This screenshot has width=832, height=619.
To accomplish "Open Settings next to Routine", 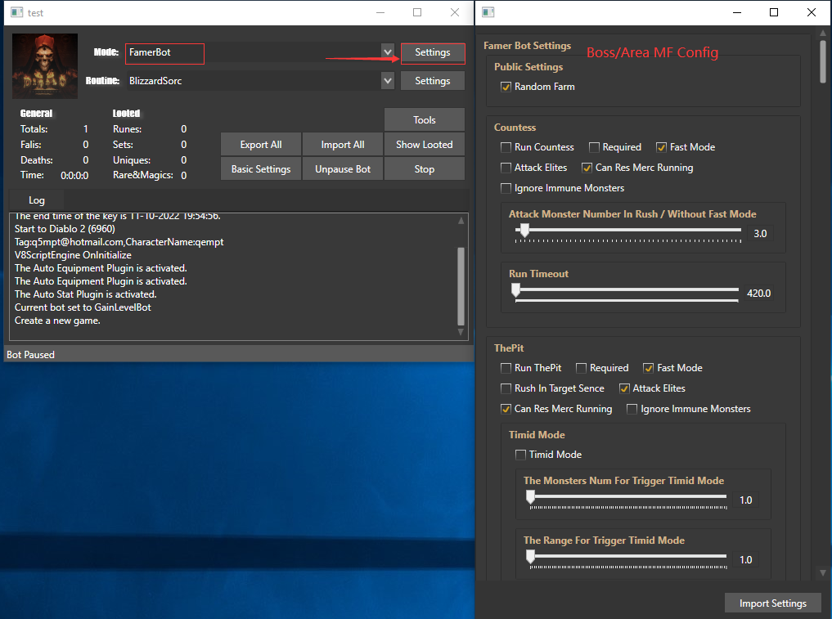I will [x=433, y=81].
